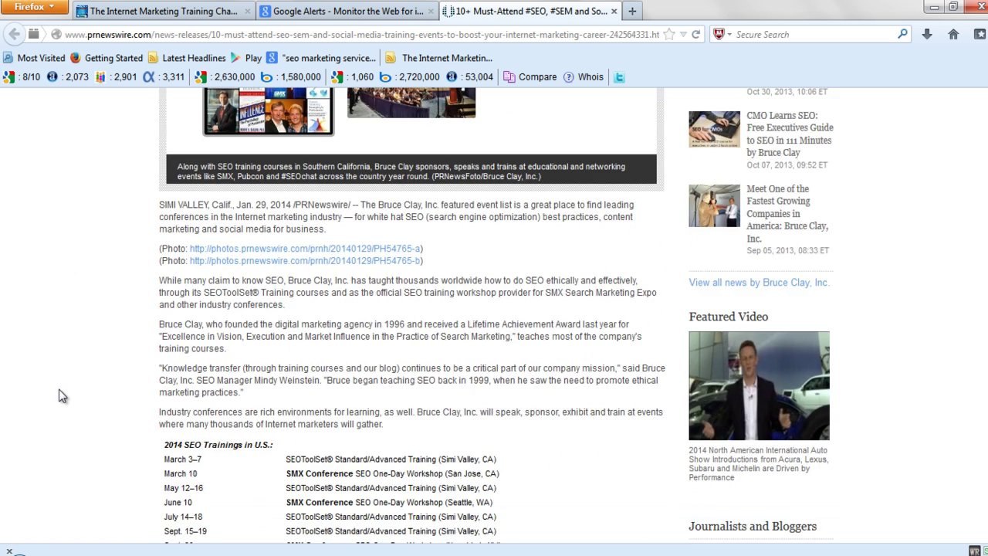Viewport: 988px width, 556px height.
Task: Open the Most Visited bookmarks folder
Action: coord(34,58)
